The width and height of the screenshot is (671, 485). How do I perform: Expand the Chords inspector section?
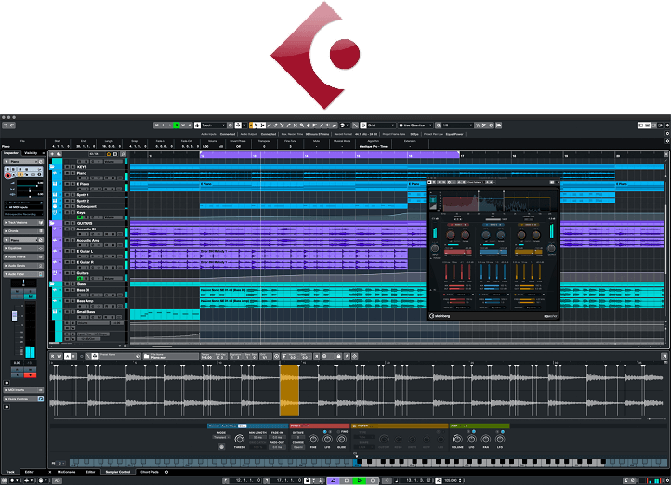coord(23,231)
